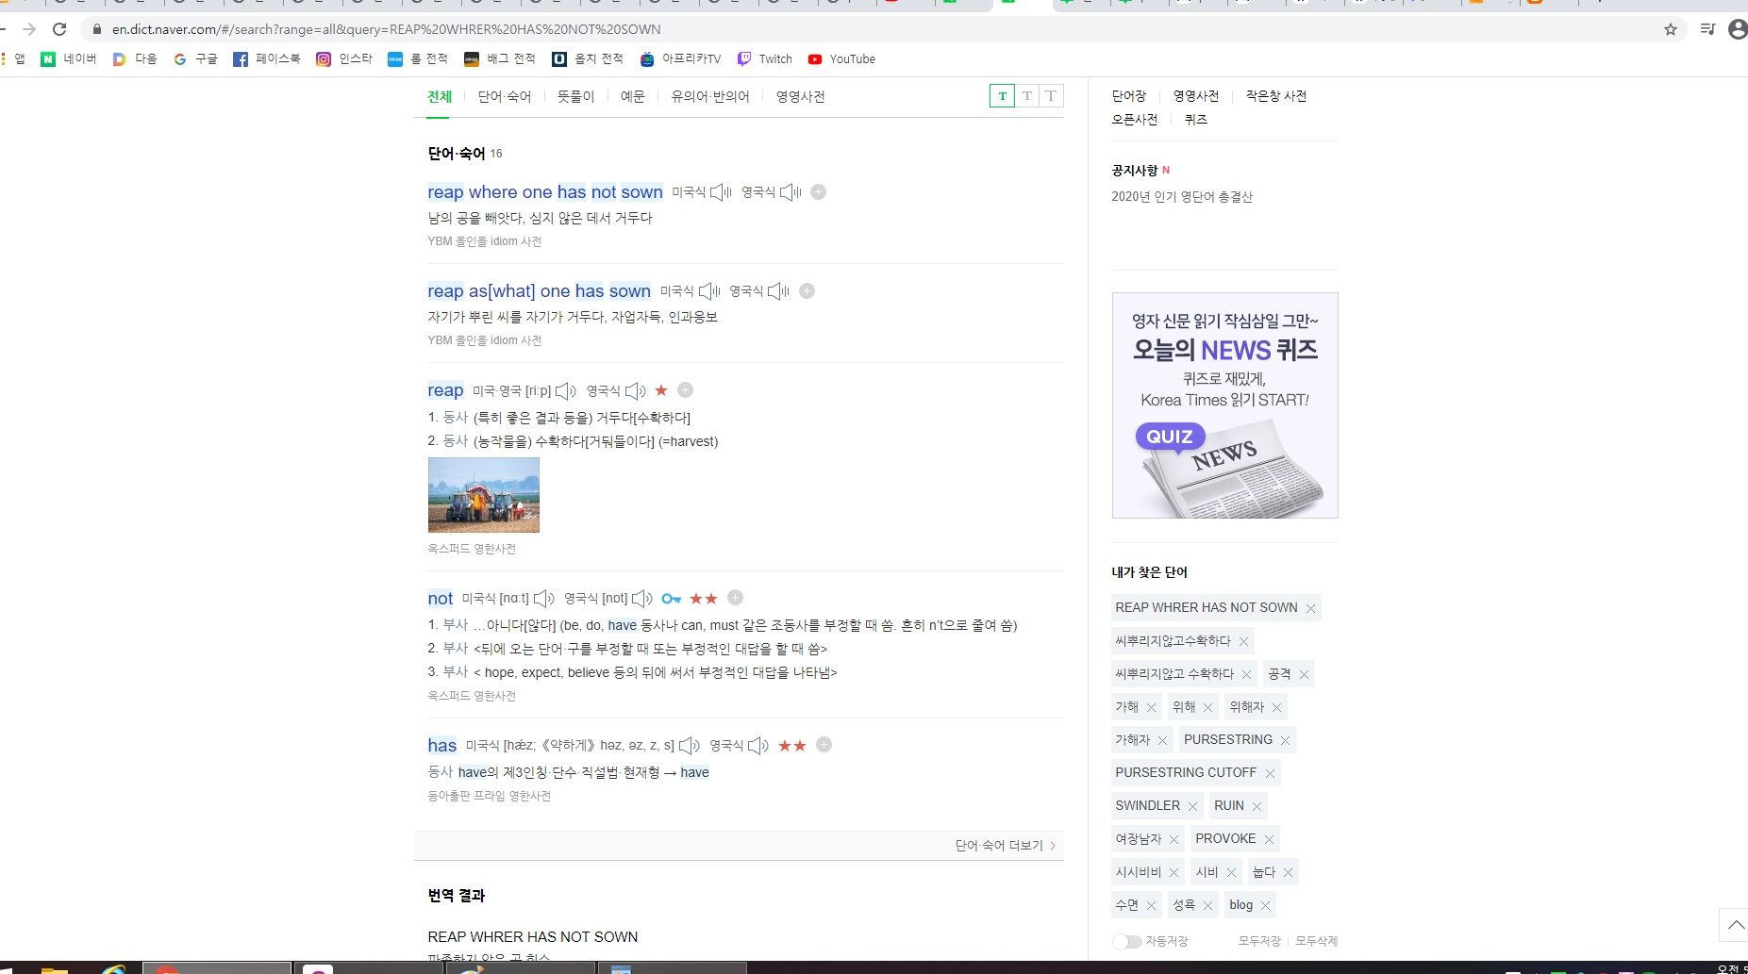Remove 'REAP WHRER HAS NOT SOWN' from search history
Viewport: 1748px width, 974px height.
coord(1310,608)
